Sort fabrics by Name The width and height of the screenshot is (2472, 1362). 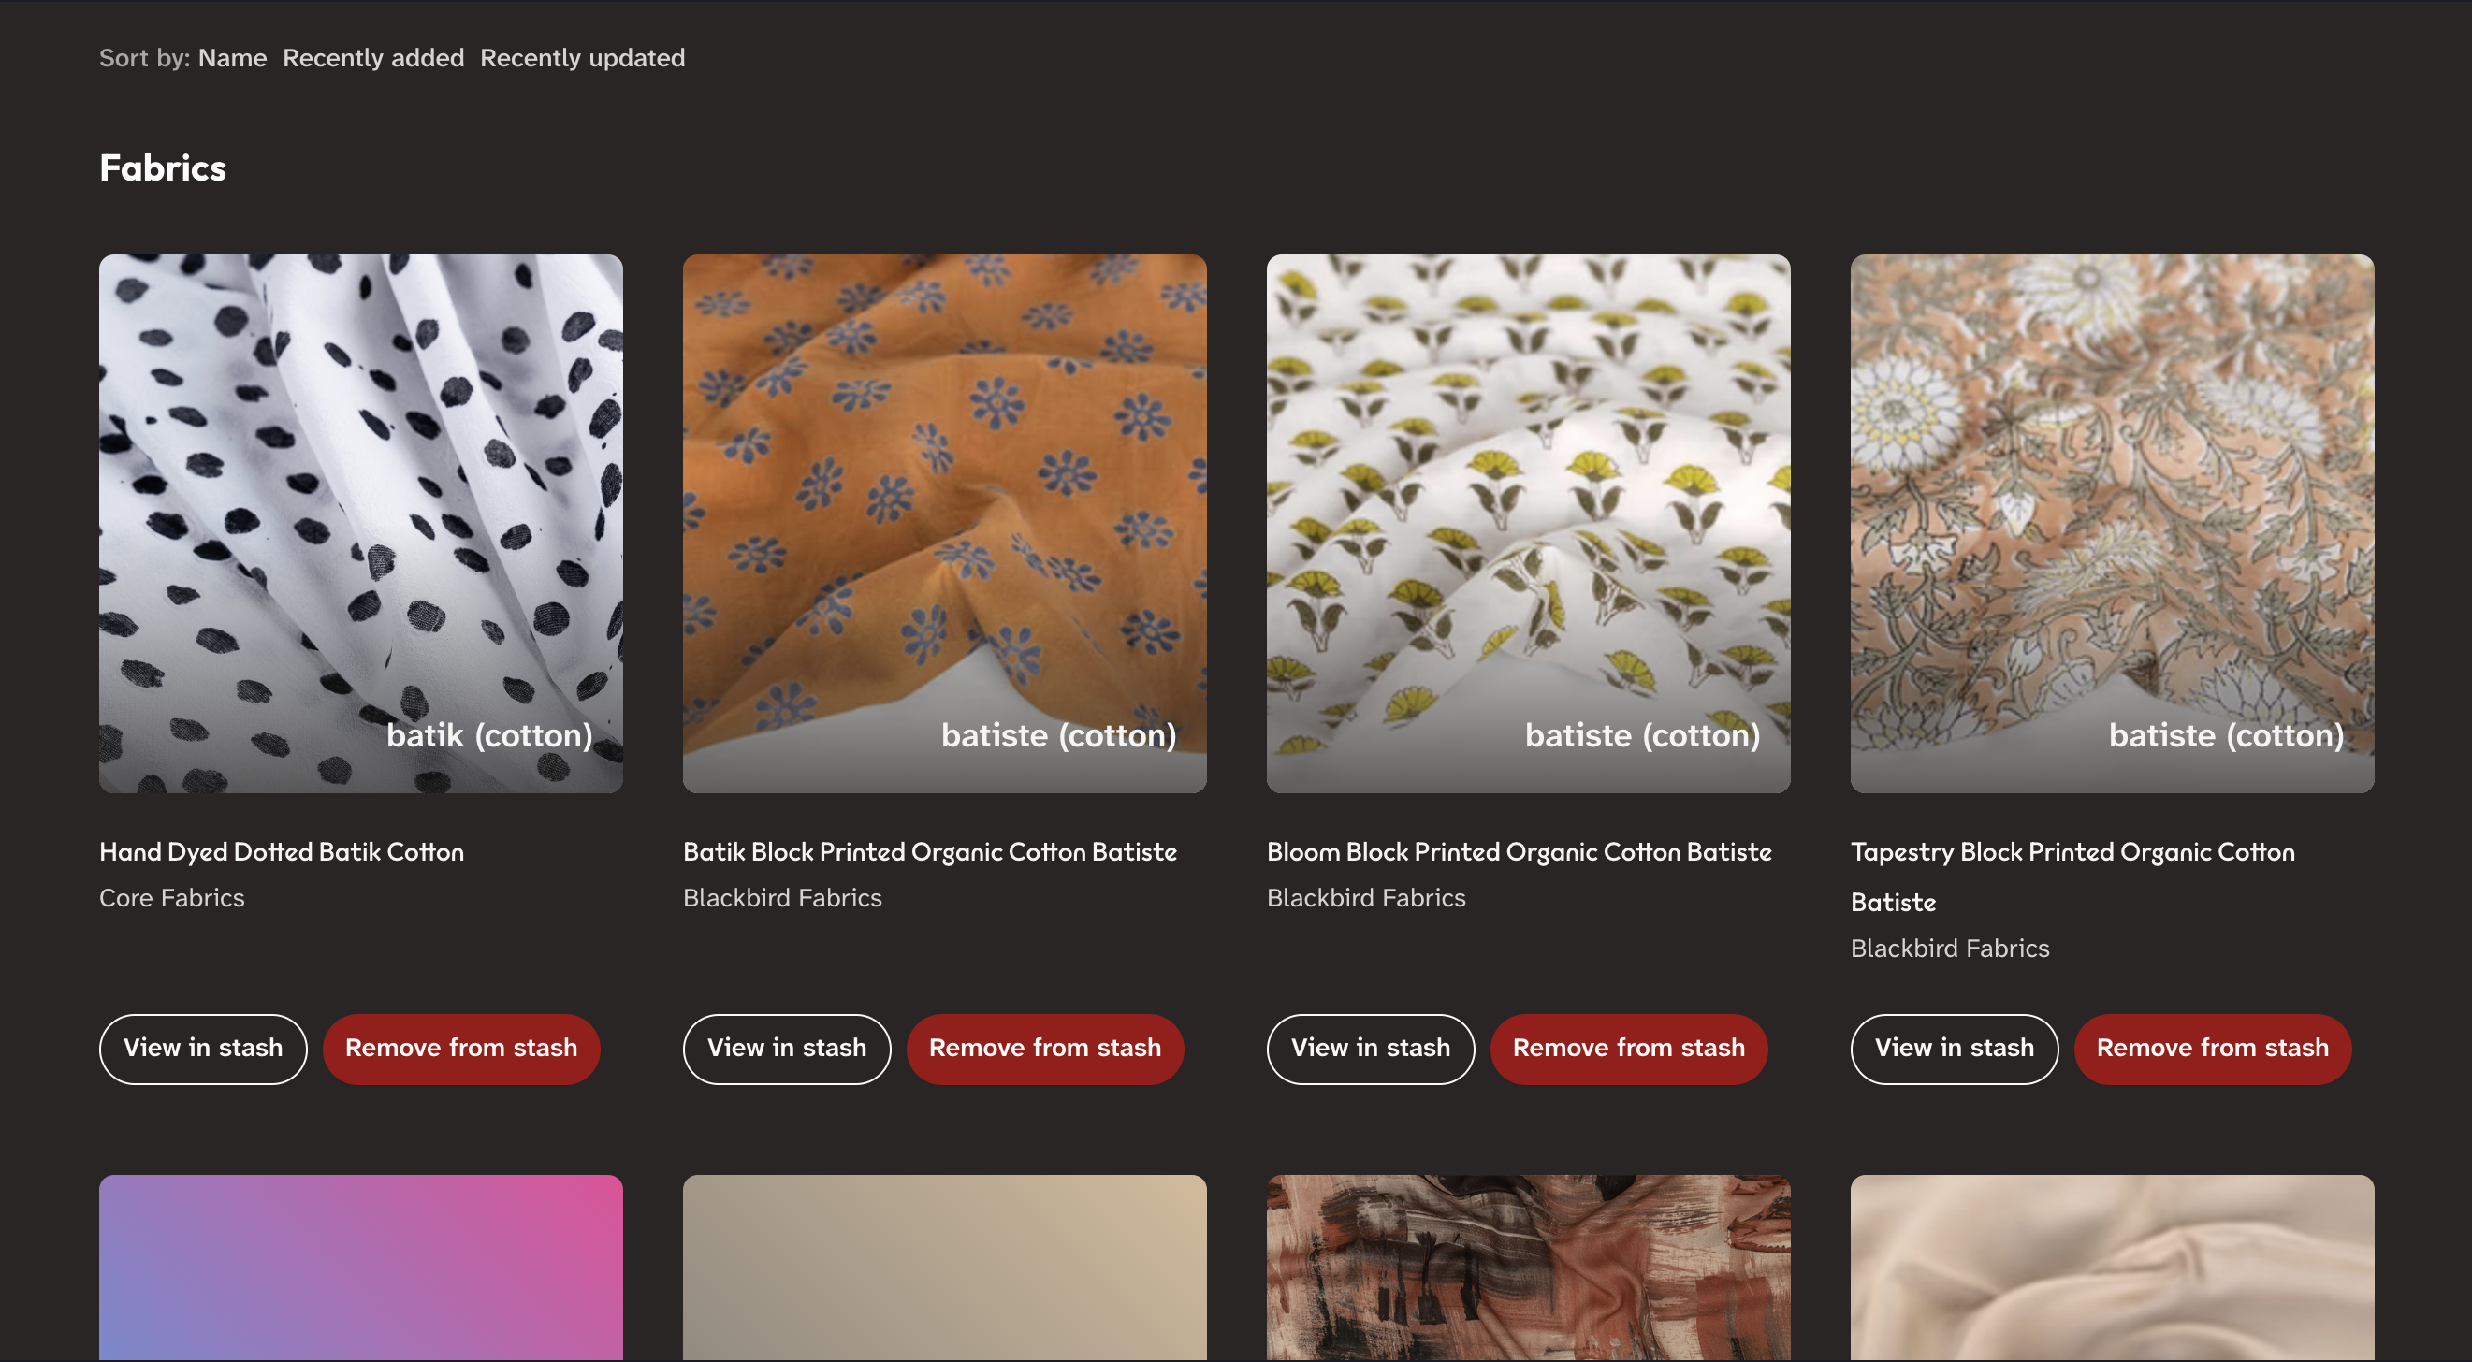coord(232,58)
